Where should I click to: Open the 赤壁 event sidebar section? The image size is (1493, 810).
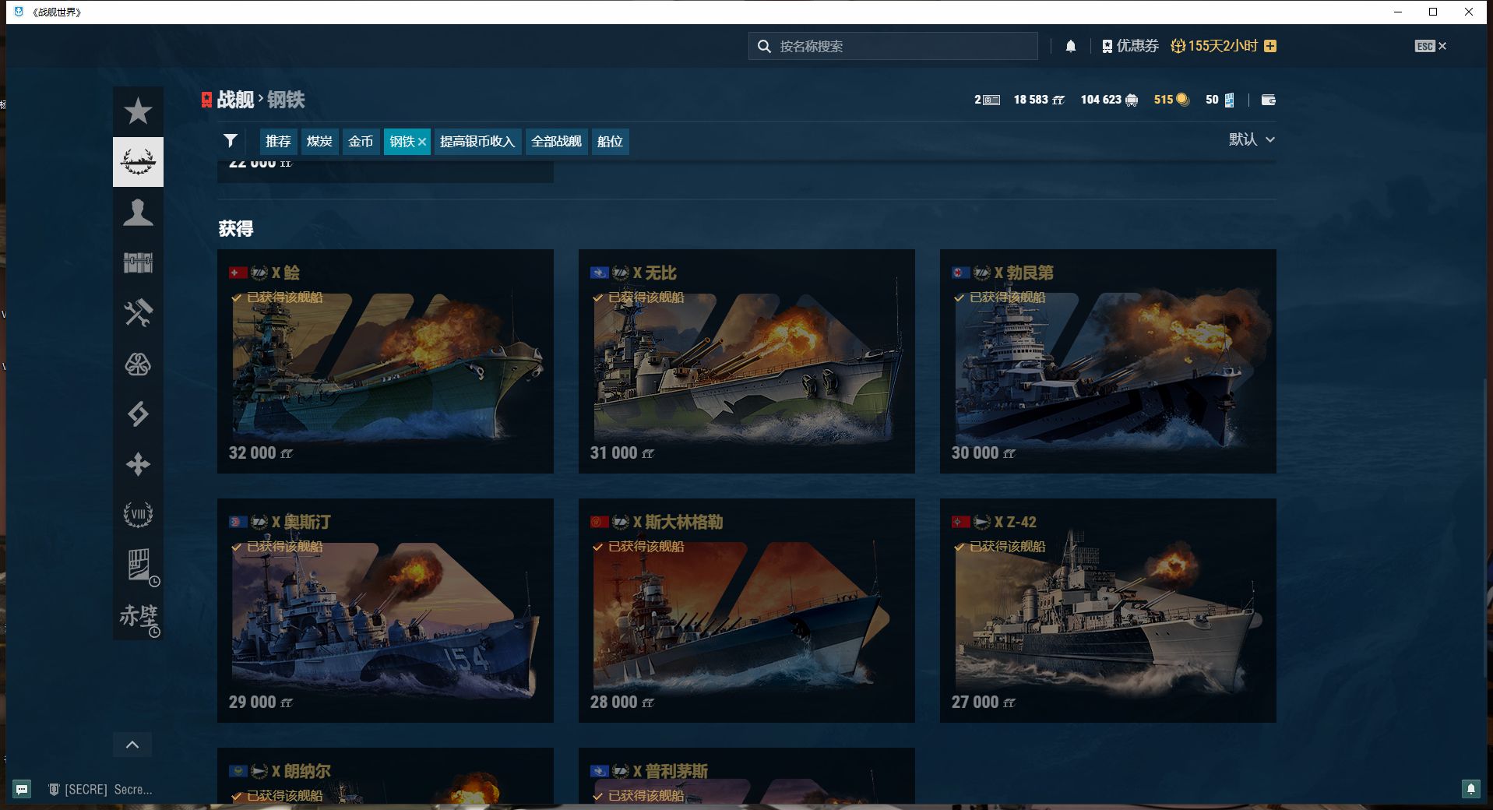(139, 617)
